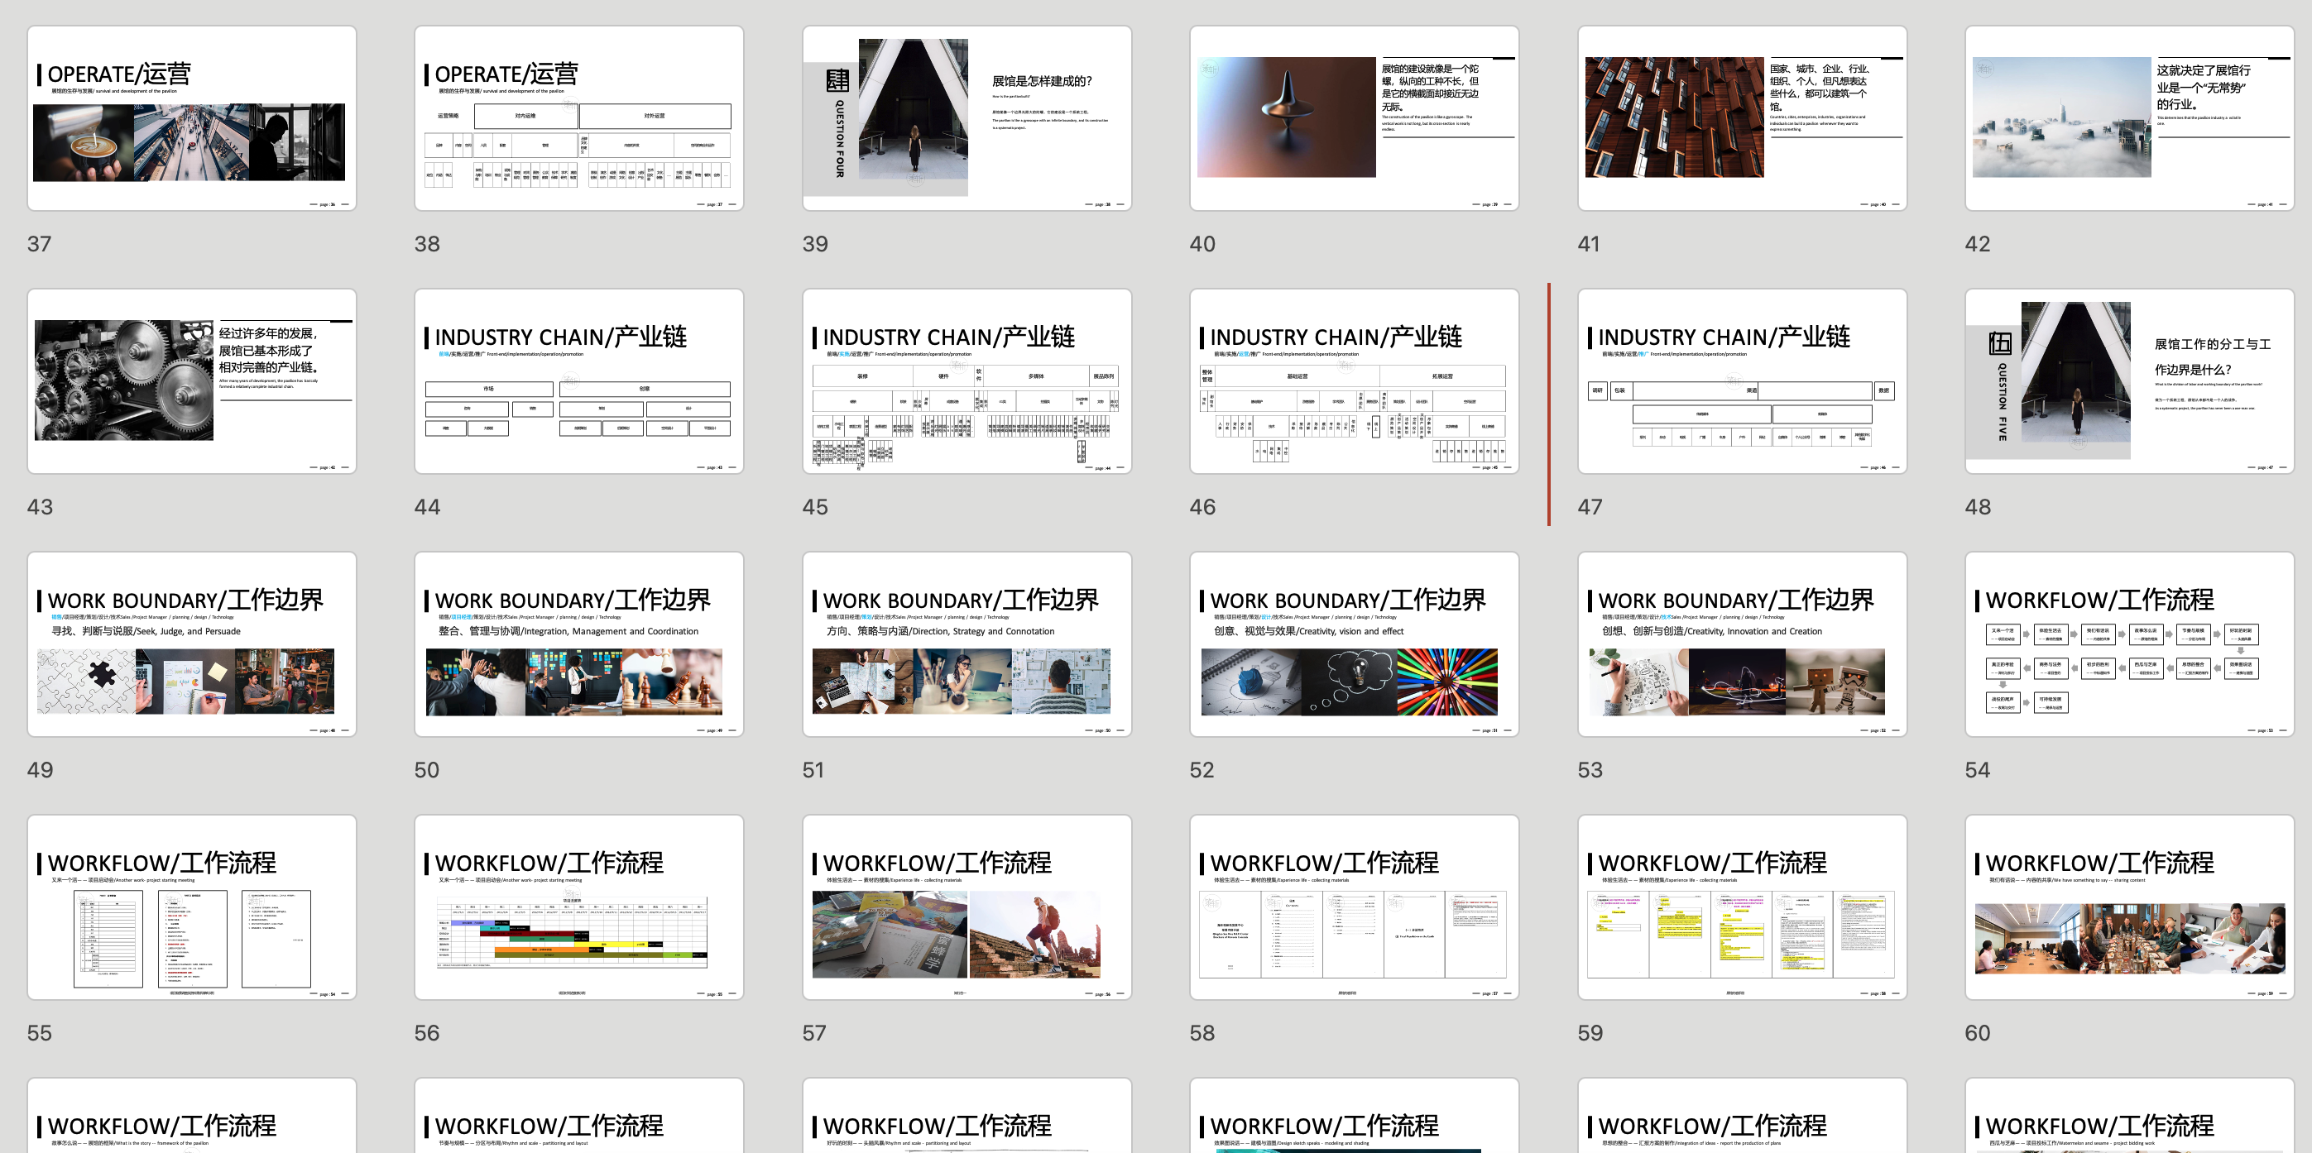Select slide 37 OPERATE thumbnail with coffee photo

tap(191, 118)
